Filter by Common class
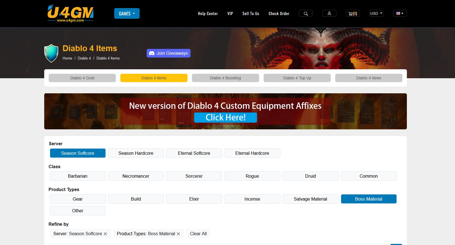This screenshot has height=245, width=455. click(369, 176)
